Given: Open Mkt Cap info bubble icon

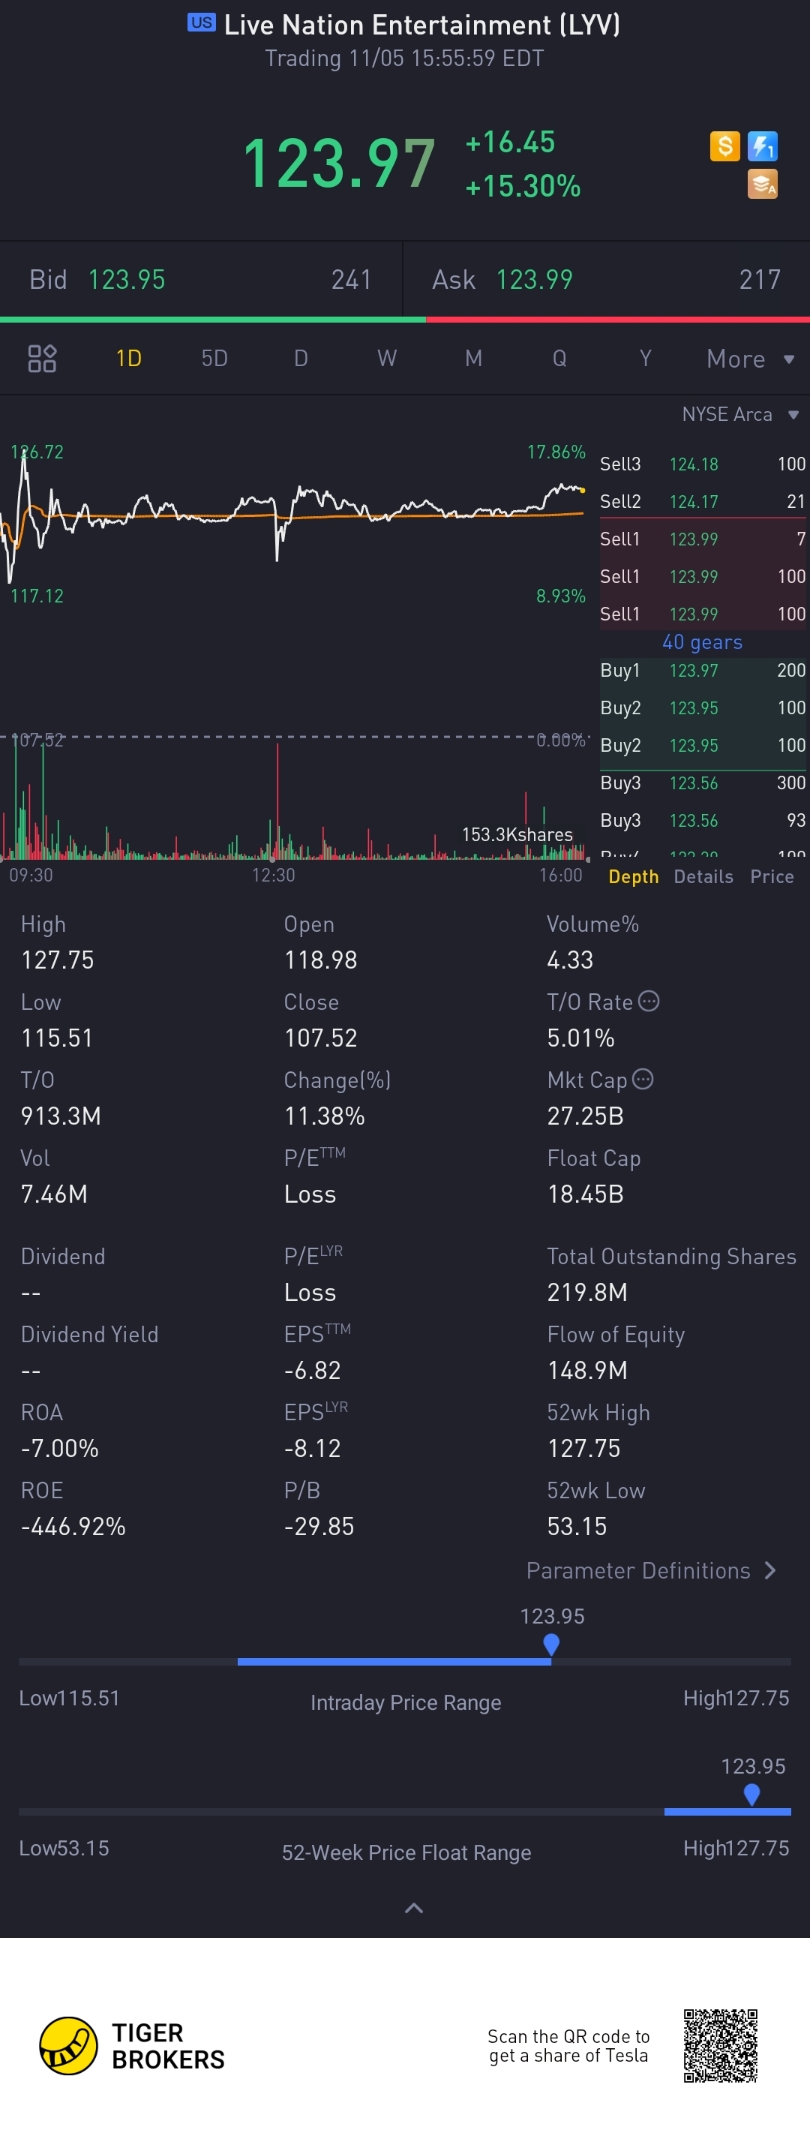Looking at the screenshot, I should click(x=643, y=1079).
